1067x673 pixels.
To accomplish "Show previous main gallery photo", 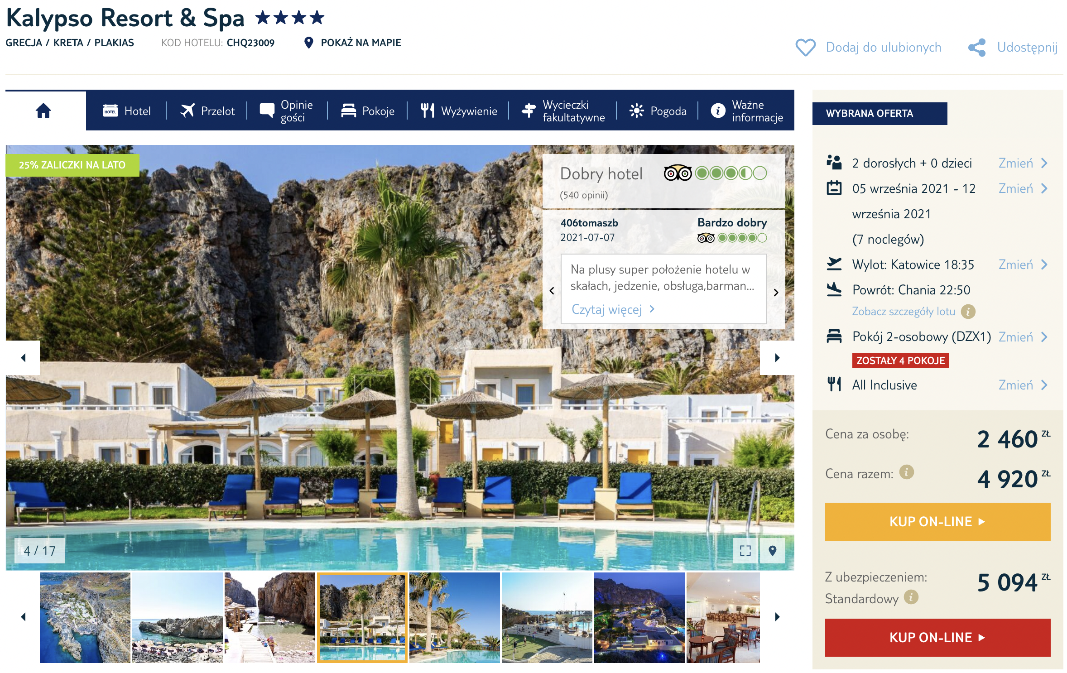I will point(23,358).
